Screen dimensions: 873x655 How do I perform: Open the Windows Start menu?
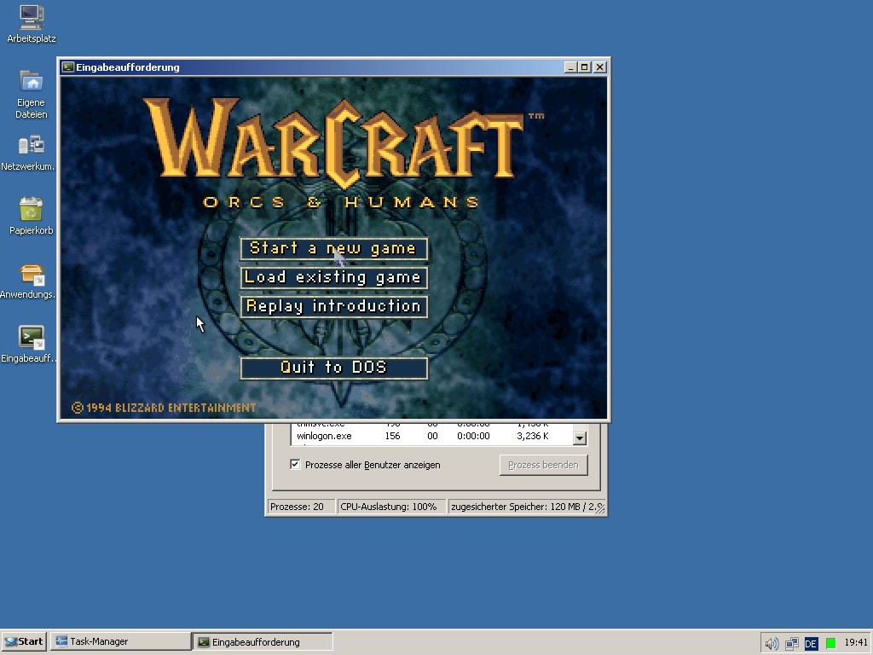point(24,641)
